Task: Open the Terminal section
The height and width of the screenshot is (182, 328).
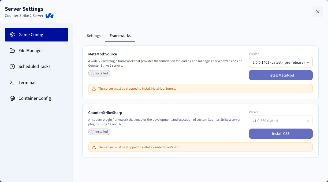Action: (36, 82)
